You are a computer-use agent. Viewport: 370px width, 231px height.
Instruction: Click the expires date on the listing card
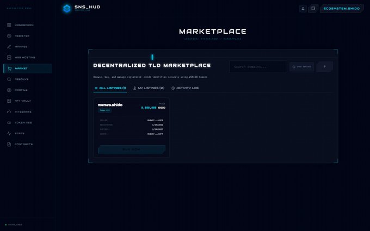click(157, 129)
